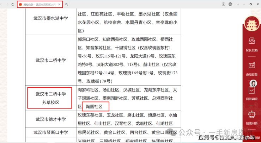Click 仙山社区 text
The height and width of the screenshot is (143, 261).
click(x=102, y=124)
